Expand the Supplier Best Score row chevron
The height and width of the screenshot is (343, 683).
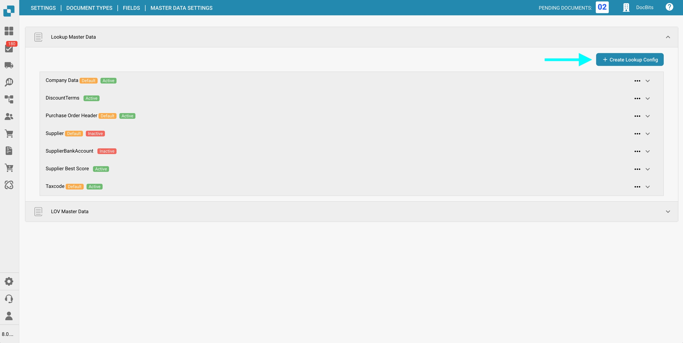[648, 169]
